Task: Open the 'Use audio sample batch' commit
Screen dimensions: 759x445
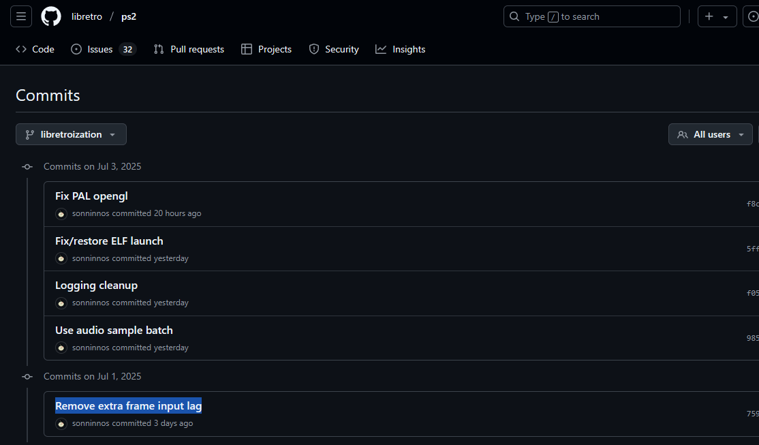Action: click(114, 331)
